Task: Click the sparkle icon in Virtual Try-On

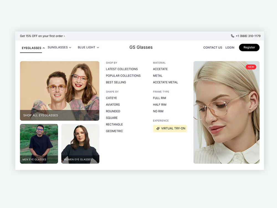Action: pos(158,128)
